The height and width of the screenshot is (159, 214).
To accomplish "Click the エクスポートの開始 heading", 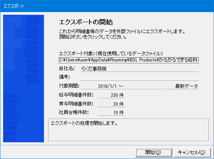I will tap(86, 22).
